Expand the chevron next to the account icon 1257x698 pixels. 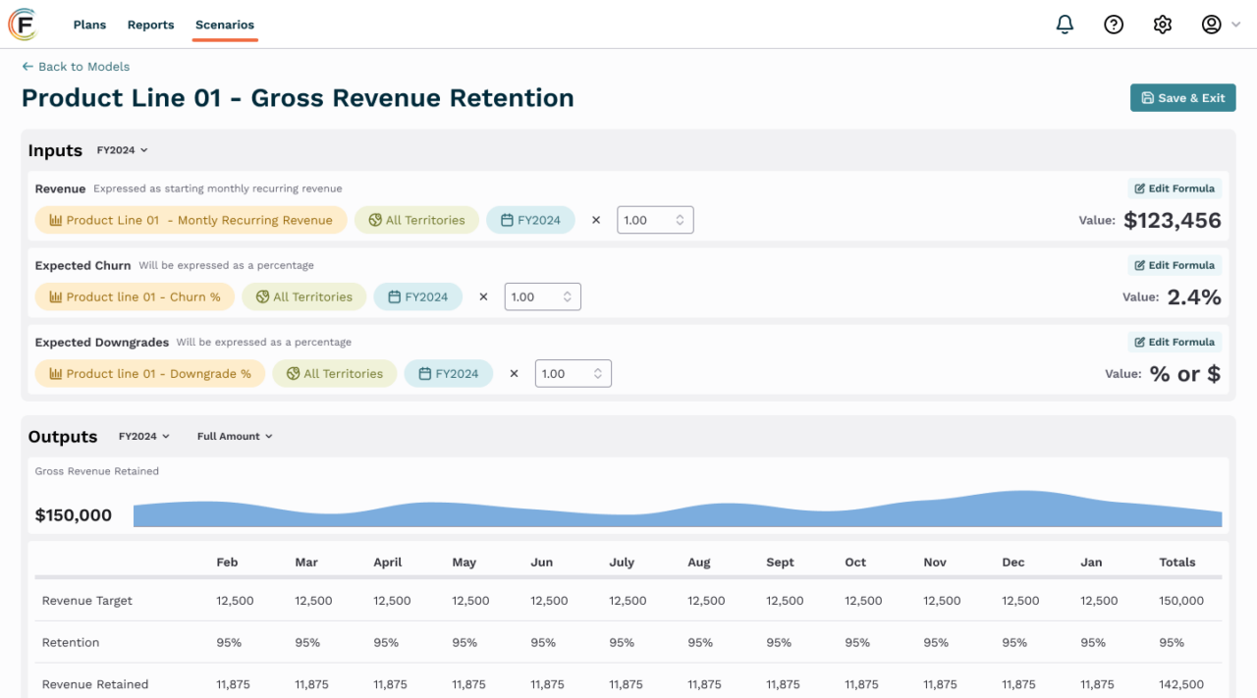[1234, 24]
